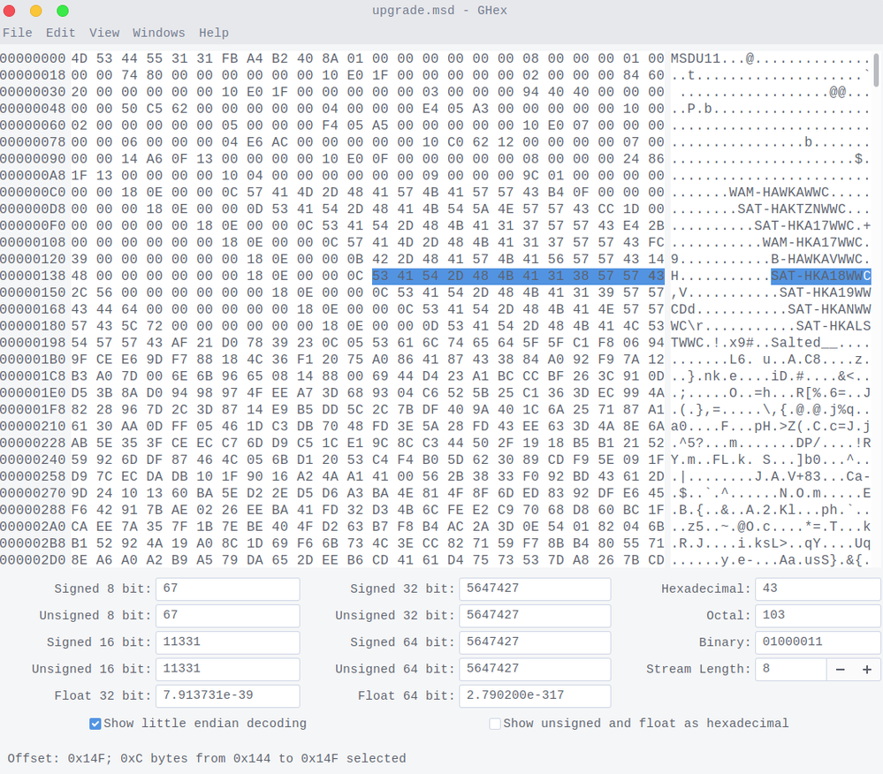Disable Show little endian decoding checkbox

pyautogui.click(x=95, y=724)
